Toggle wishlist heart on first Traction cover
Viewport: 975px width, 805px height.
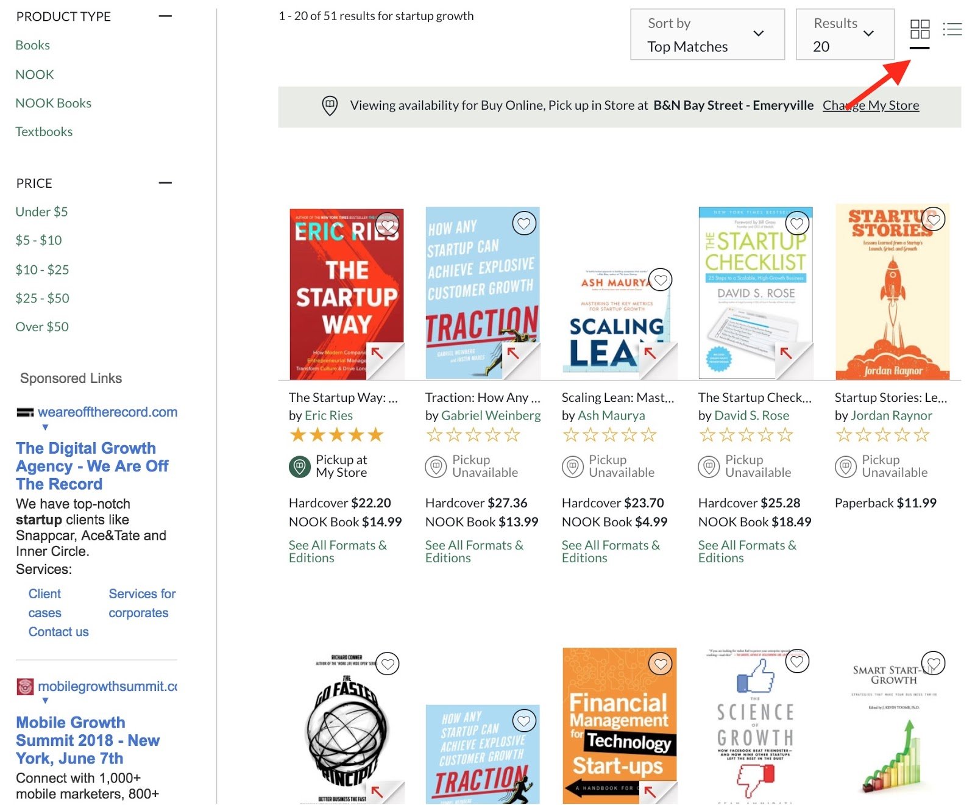(x=524, y=224)
